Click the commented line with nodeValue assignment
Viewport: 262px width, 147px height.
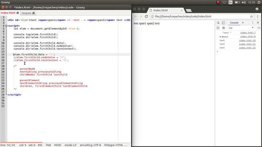click(40, 57)
